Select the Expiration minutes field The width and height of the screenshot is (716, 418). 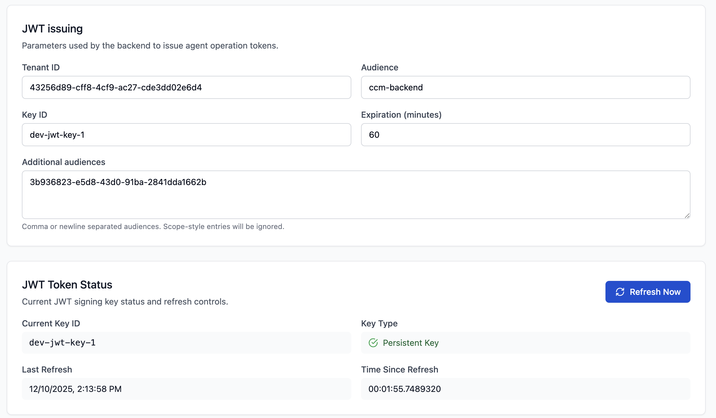[525, 135]
